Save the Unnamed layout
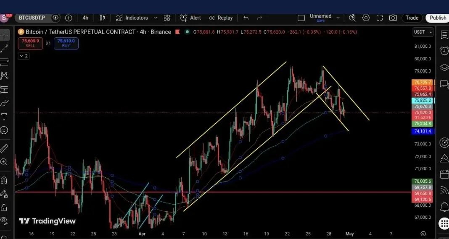449x239 pixels. pos(320,21)
